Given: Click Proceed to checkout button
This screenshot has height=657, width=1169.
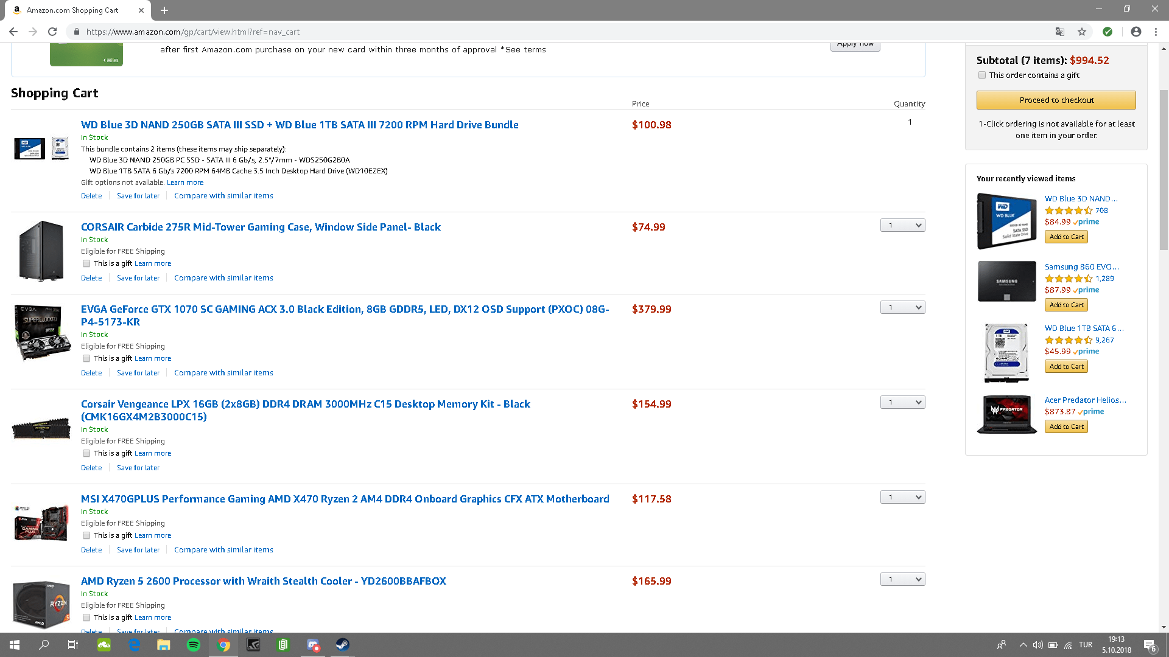Looking at the screenshot, I should coord(1056,100).
